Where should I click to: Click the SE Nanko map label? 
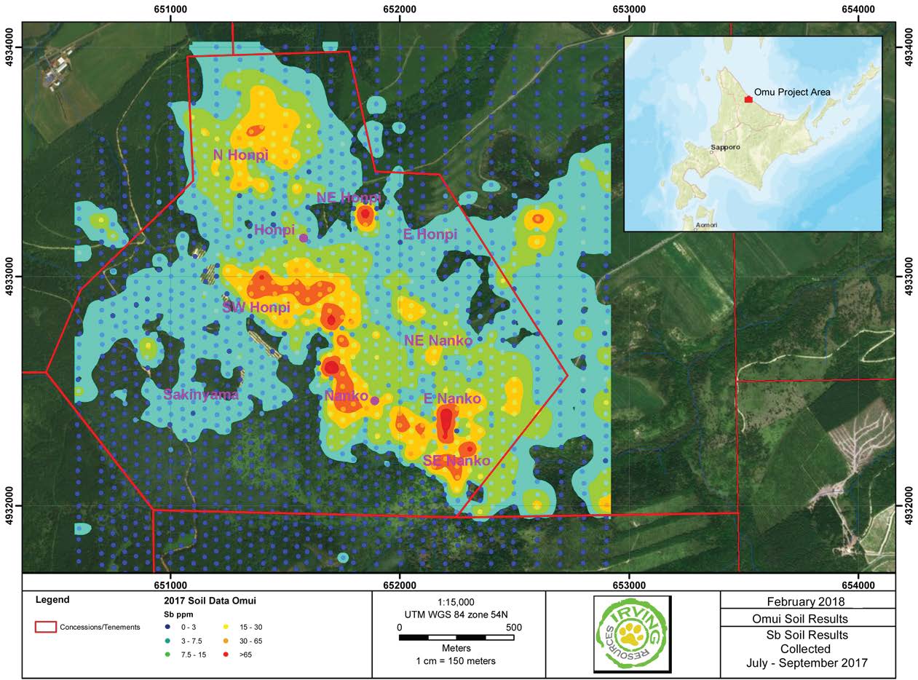point(456,461)
